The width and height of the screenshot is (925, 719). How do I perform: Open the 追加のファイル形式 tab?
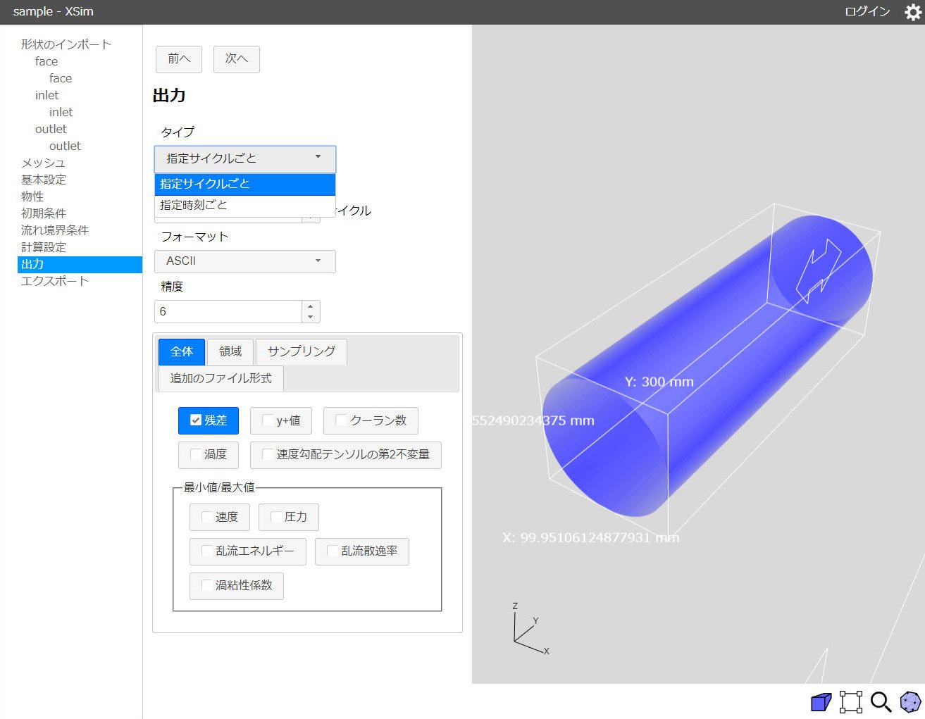tap(221, 378)
